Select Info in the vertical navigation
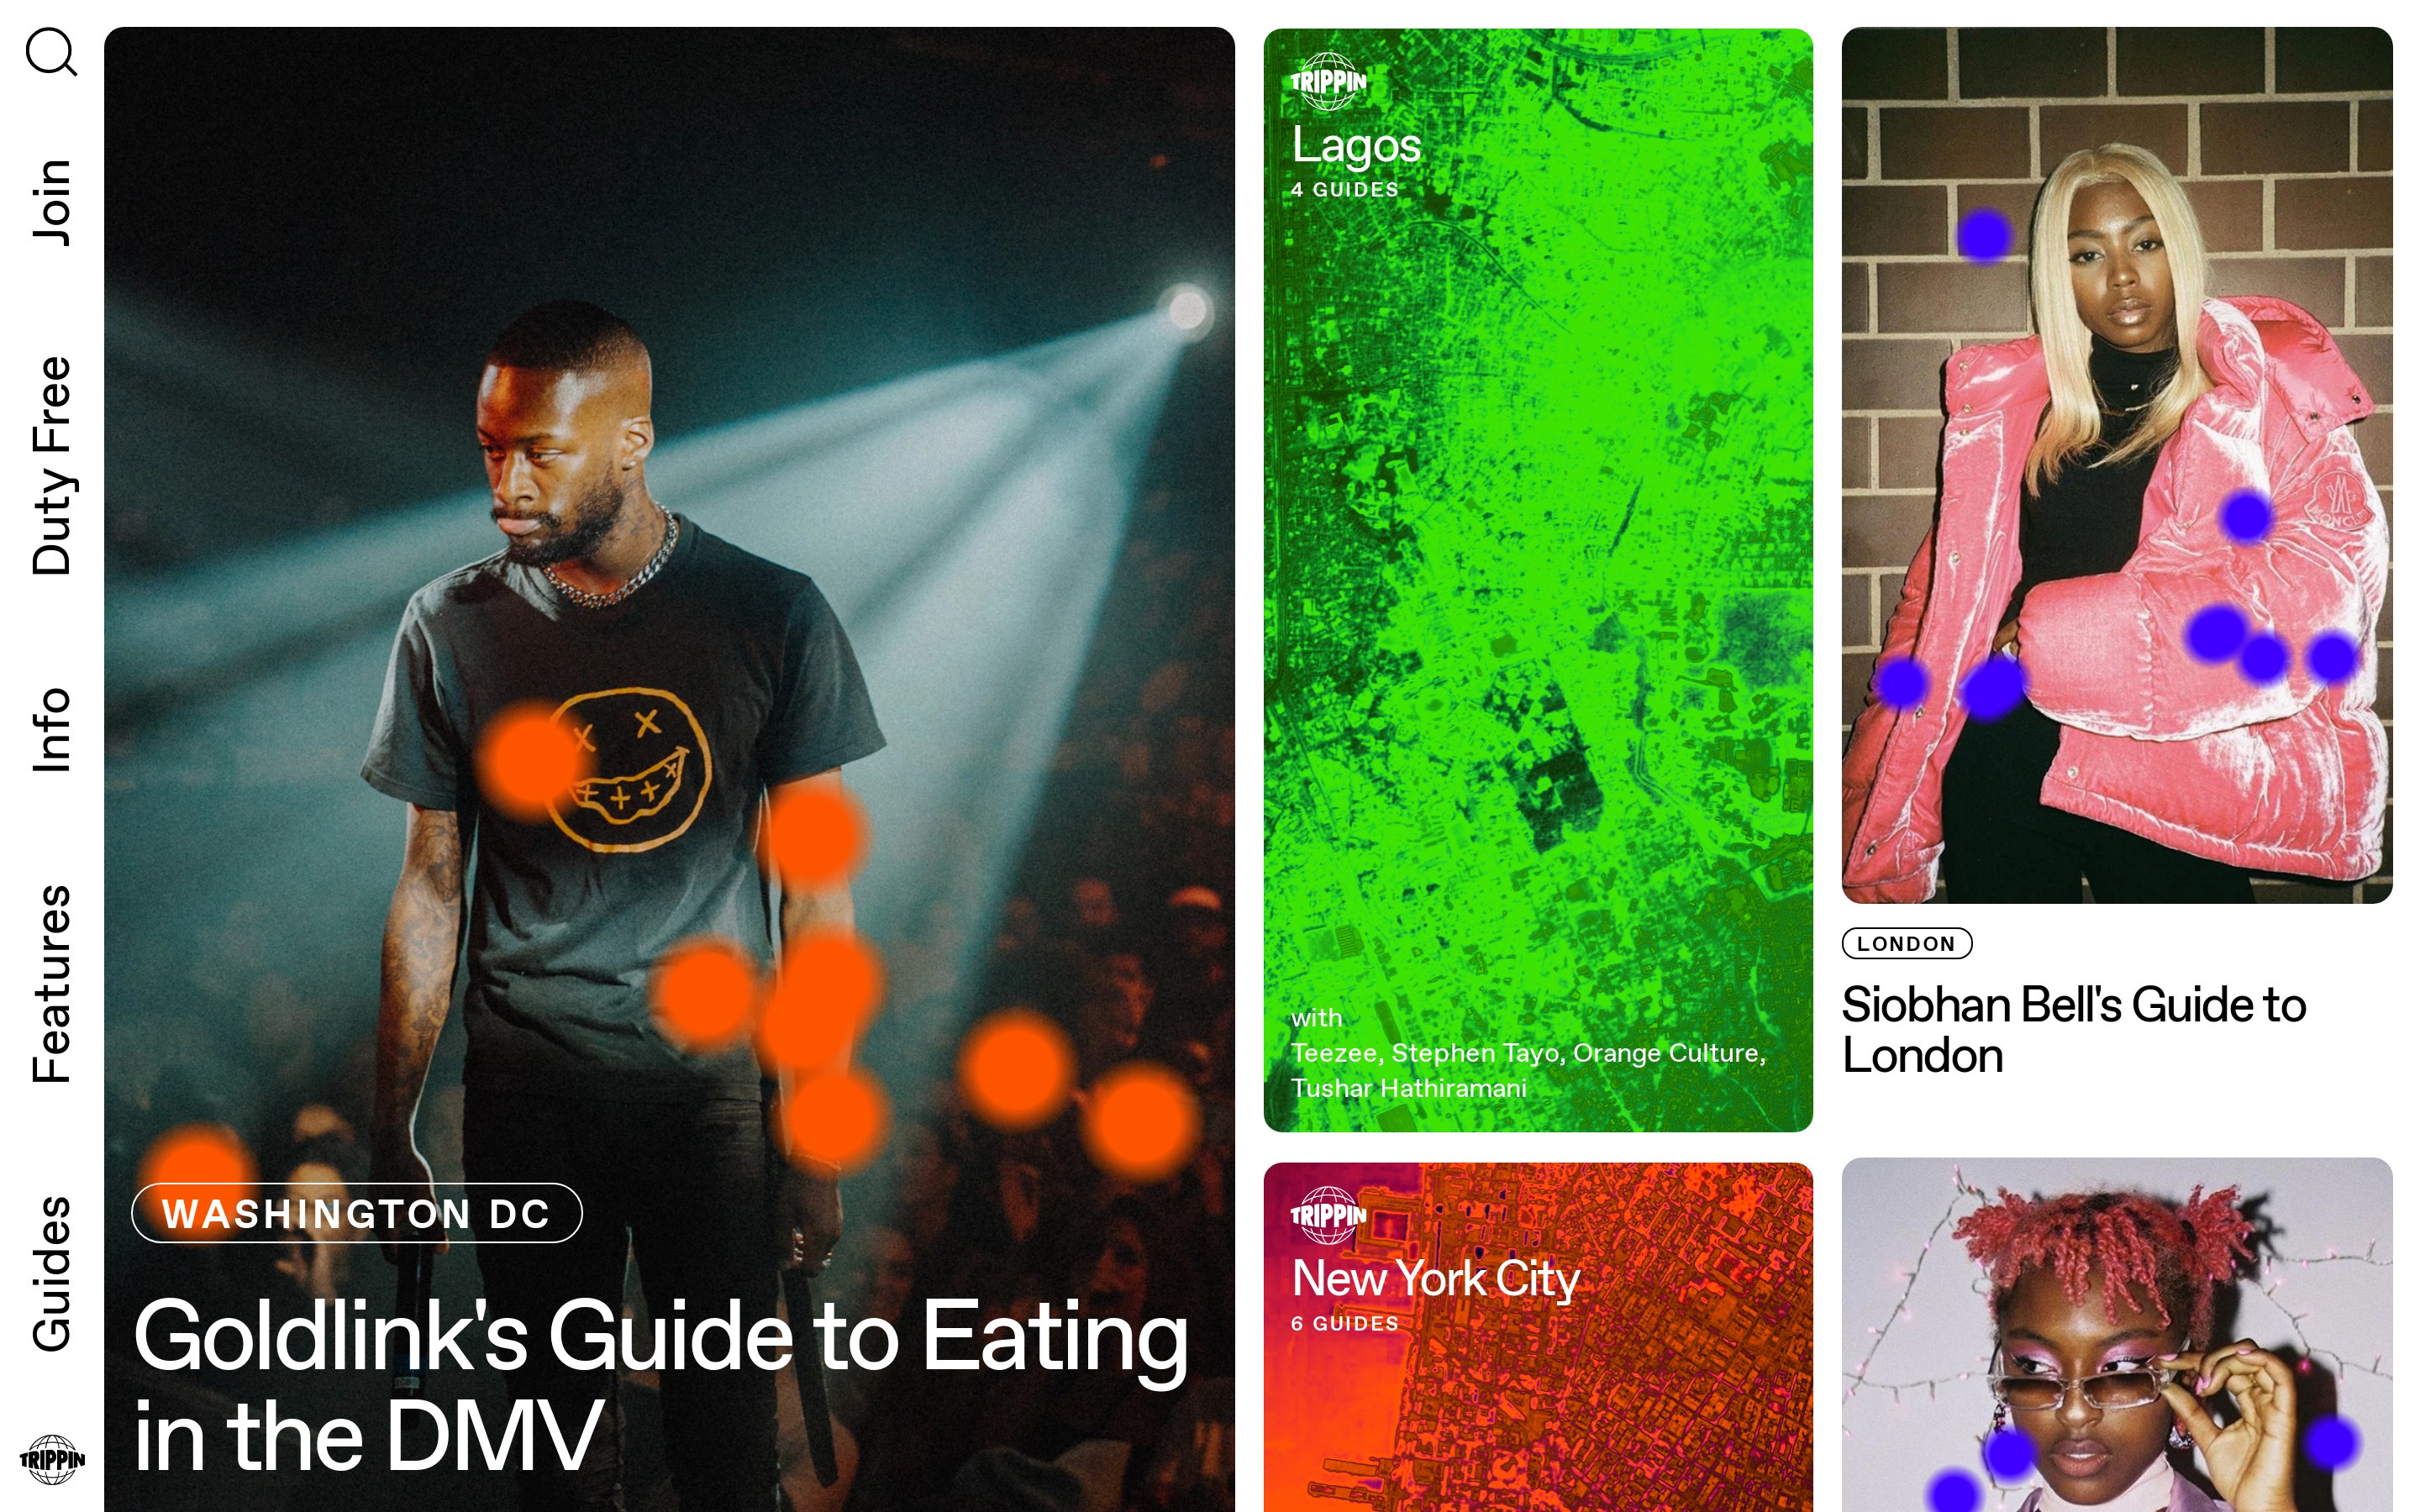2420x1512 pixels. click(x=52, y=729)
